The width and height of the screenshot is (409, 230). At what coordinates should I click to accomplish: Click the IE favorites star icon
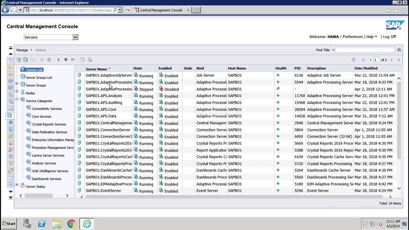(396, 11)
